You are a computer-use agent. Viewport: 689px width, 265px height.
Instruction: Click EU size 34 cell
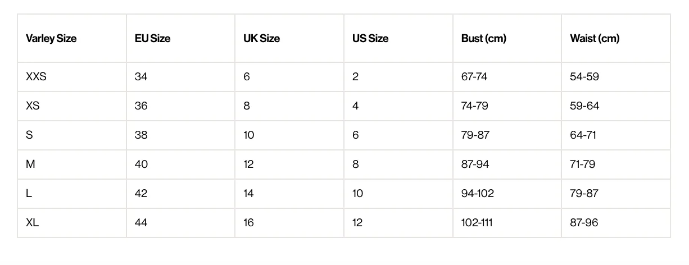[x=180, y=77]
